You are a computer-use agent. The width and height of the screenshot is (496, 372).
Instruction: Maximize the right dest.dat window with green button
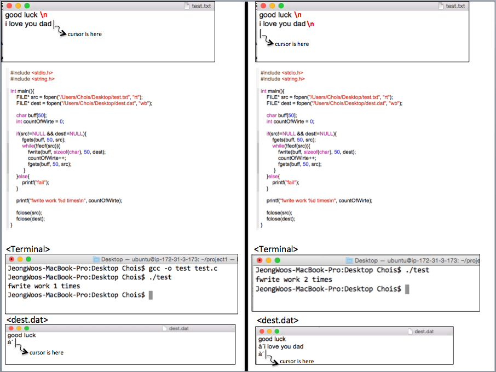[x=277, y=332]
